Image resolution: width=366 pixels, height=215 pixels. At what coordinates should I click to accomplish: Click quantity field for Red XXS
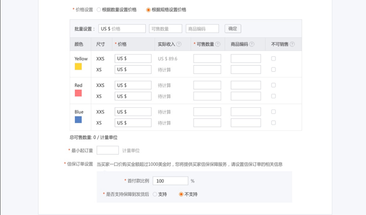click(x=207, y=85)
